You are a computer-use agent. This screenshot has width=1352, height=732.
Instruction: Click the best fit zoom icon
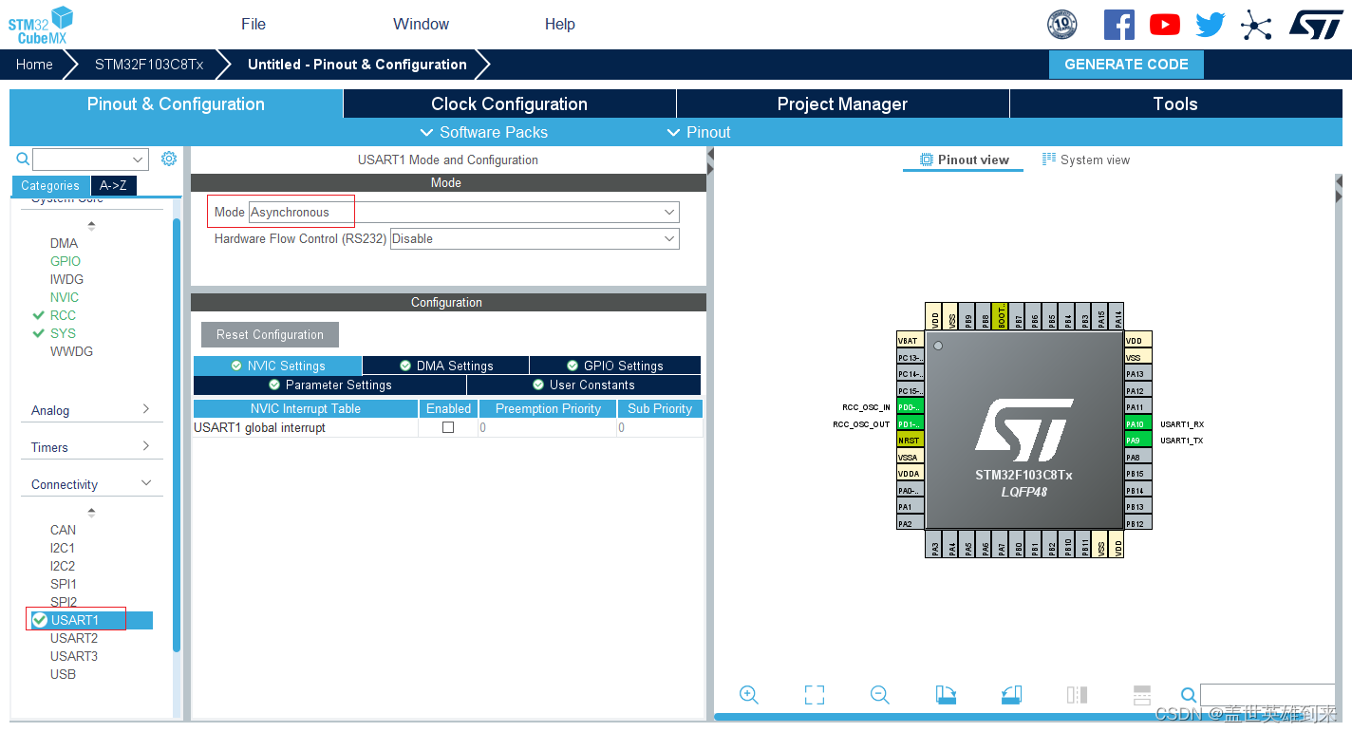pyautogui.click(x=814, y=695)
